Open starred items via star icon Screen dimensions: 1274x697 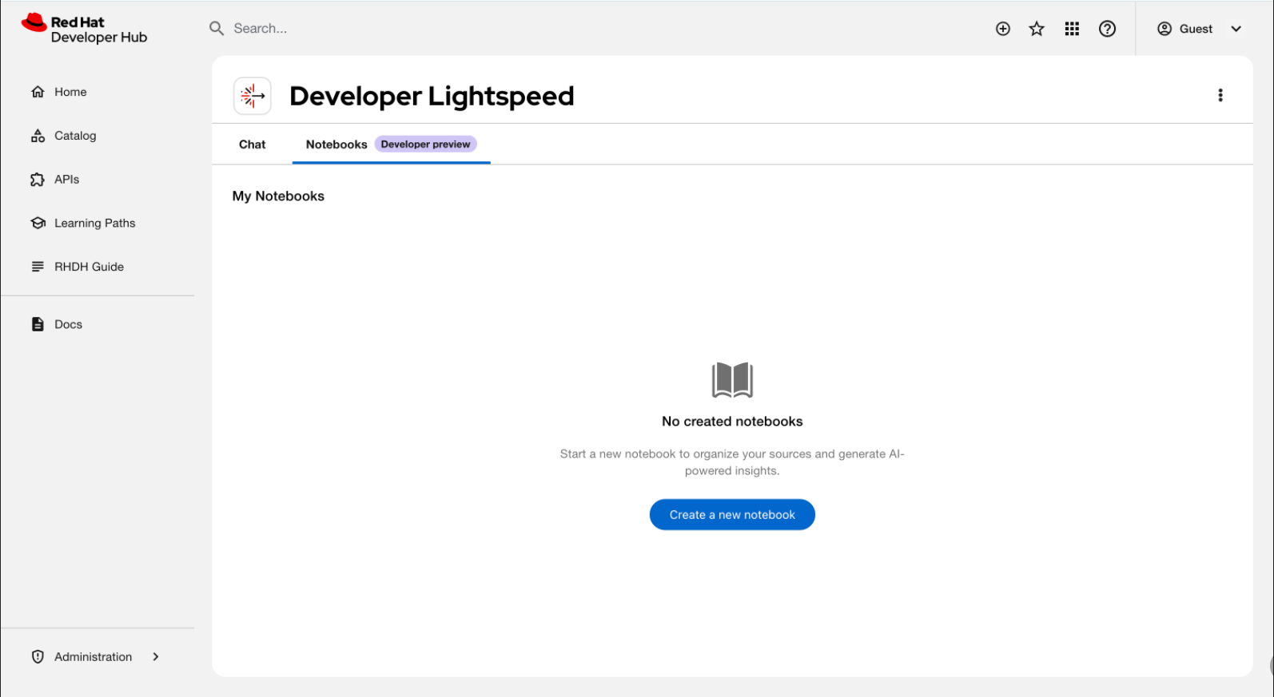pos(1037,29)
